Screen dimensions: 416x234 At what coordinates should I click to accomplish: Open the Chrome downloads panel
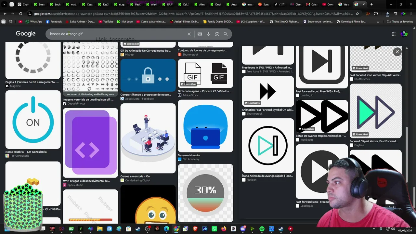point(387,14)
